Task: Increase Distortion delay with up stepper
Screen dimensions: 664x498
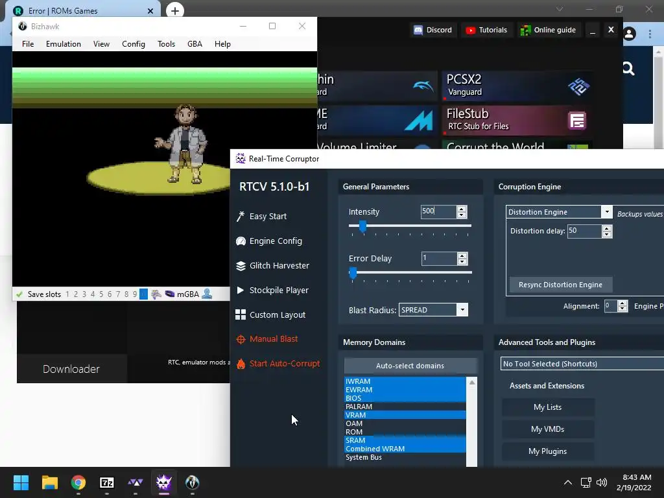Action: click(607, 228)
